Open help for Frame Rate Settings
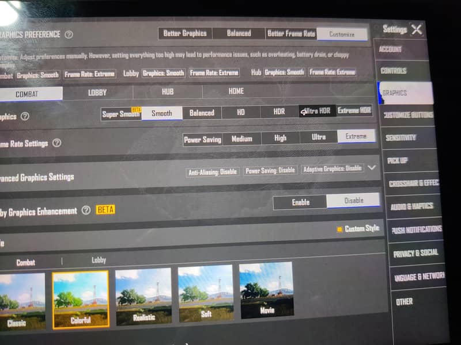The width and height of the screenshot is (461, 345). tap(56, 143)
